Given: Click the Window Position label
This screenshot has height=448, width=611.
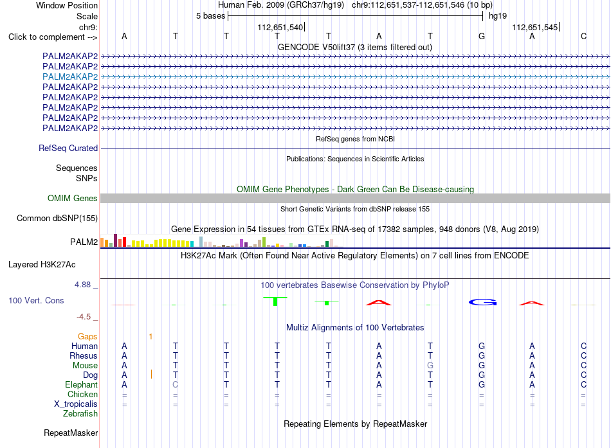Looking at the screenshot, I should [67, 5].
